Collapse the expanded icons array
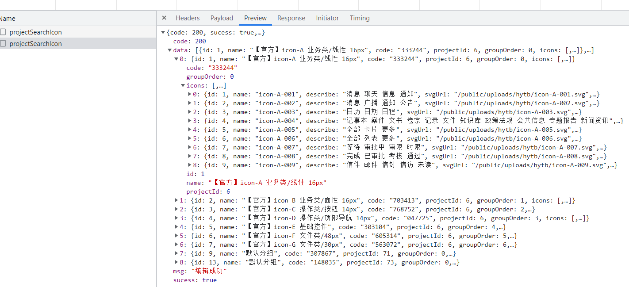 (183, 85)
